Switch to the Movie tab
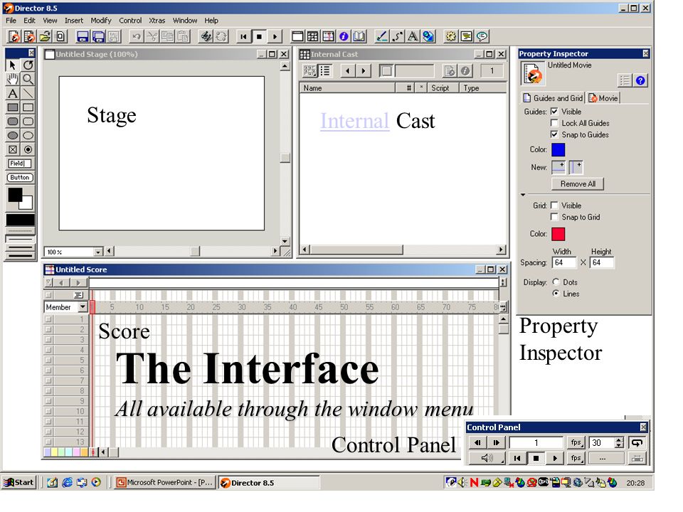 tap(603, 98)
